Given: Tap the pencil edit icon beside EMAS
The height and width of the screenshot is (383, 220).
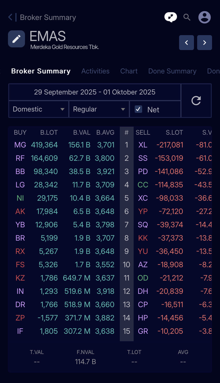Looking at the screenshot, I should pos(16,39).
